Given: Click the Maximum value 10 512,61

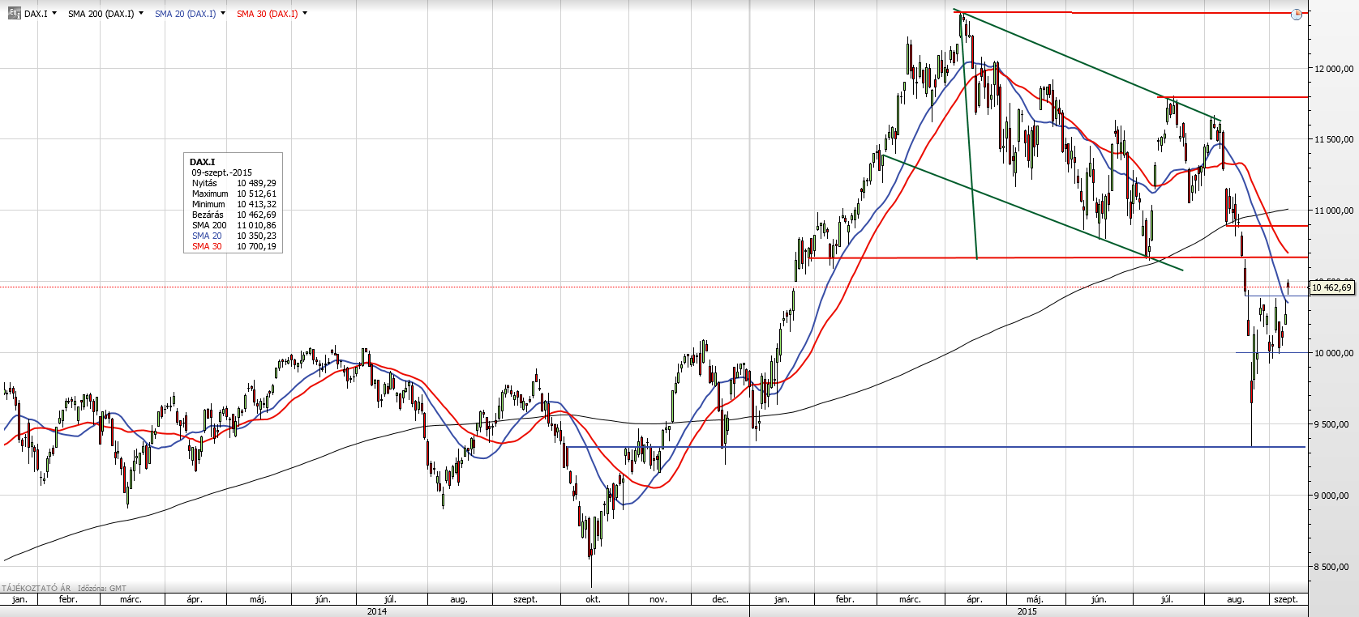Looking at the screenshot, I should [x=256, y=194].
